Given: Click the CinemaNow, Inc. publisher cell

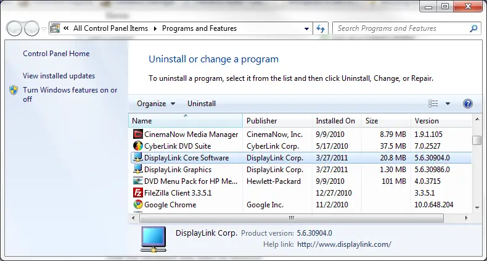Looking at the screenshot, I should point(274,135).
